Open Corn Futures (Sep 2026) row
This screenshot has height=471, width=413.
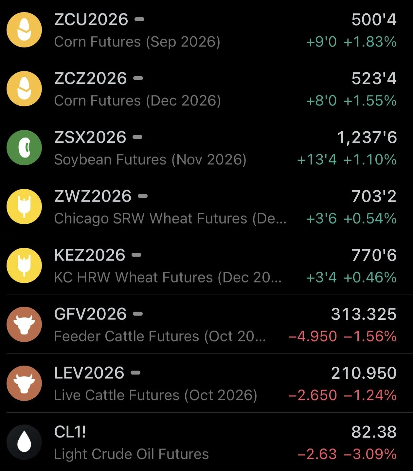click(209, 30)
